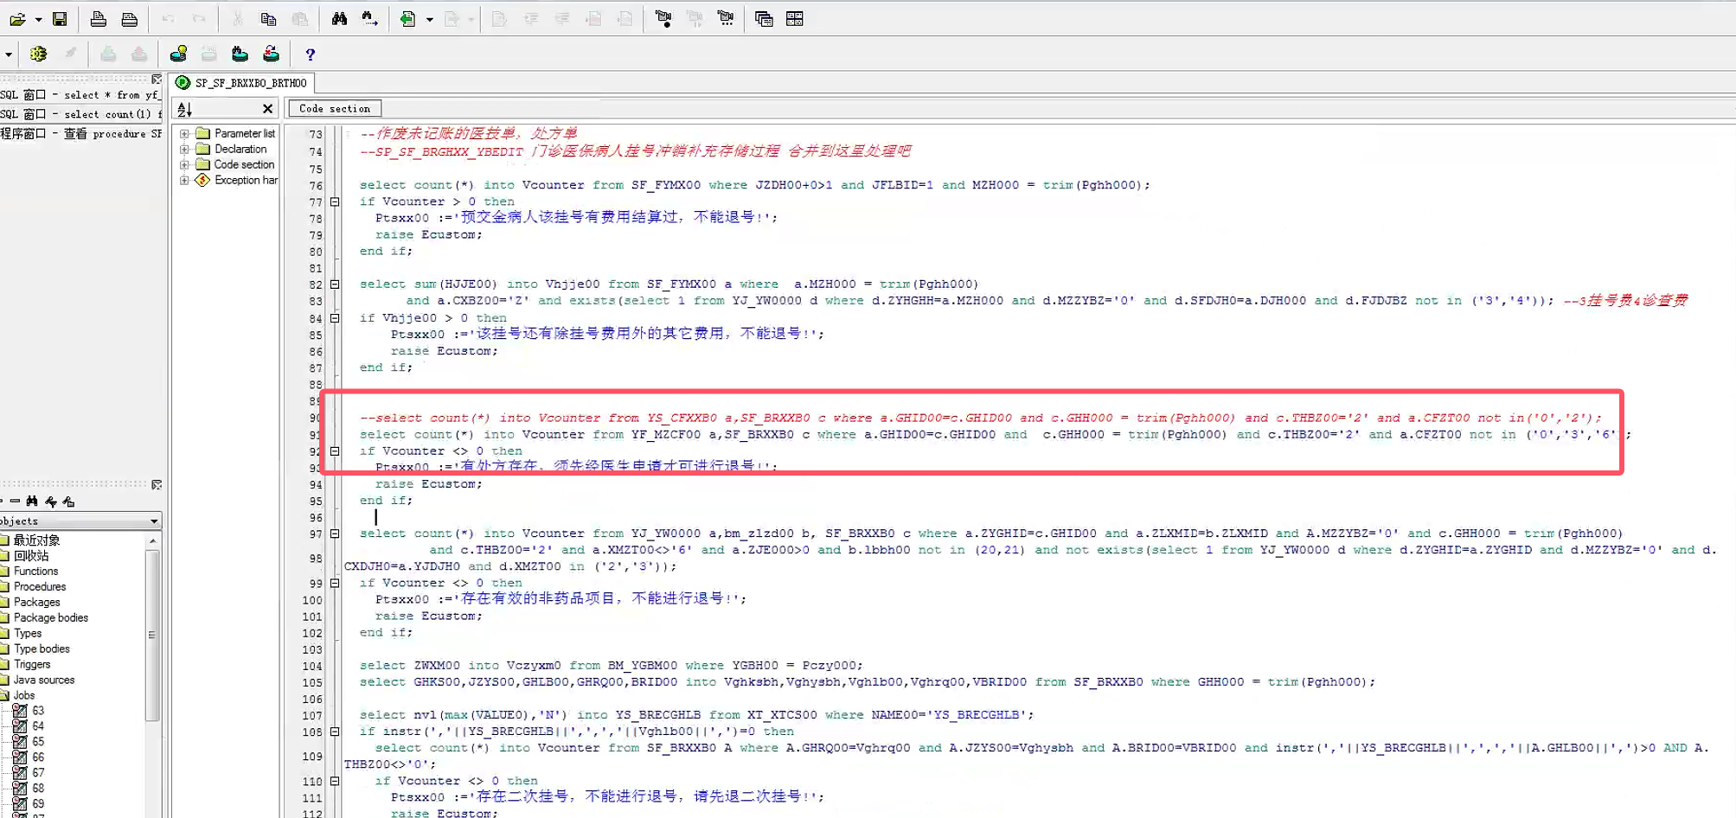Viewport: 1736px width, 818px height.
Task: Click the Save floppy disk icon
Action: 60,19
